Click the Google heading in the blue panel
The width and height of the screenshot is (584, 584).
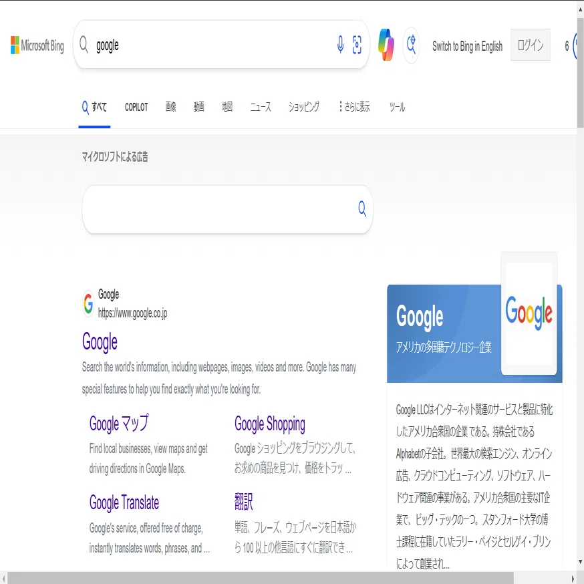pos(420,317)
